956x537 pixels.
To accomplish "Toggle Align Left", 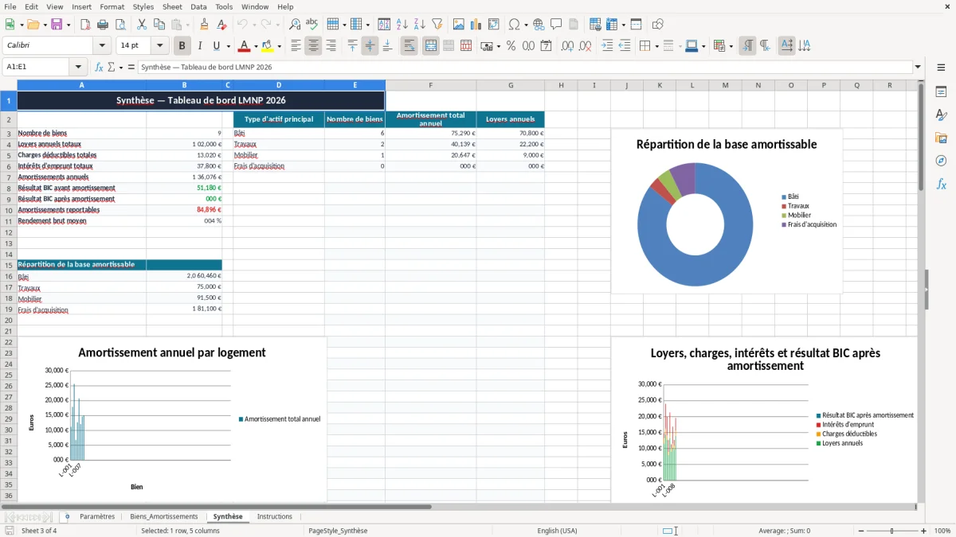I will [x=296, y=46].
